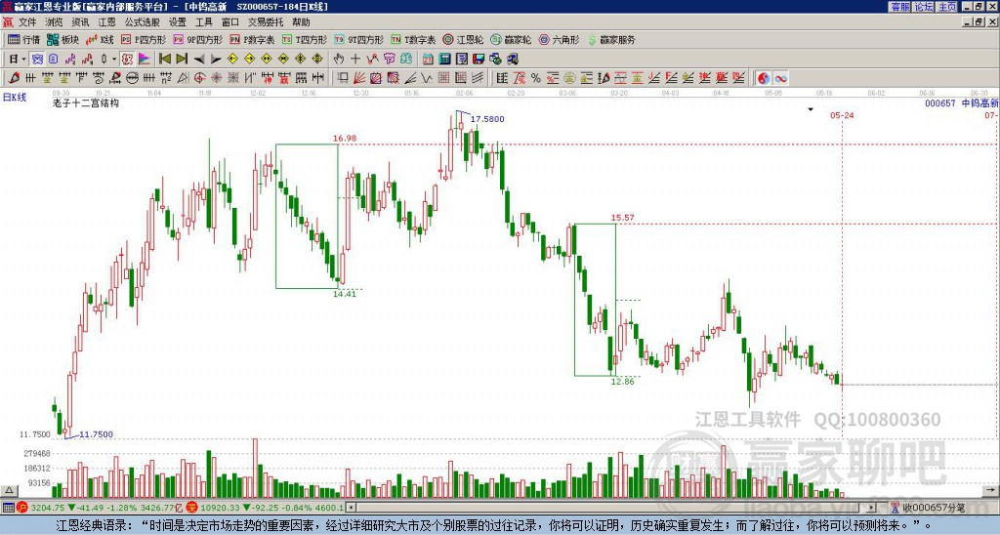Open the 帮助 menu
Viewport: 1000px width, 535px height.
[x=301, y=22]
